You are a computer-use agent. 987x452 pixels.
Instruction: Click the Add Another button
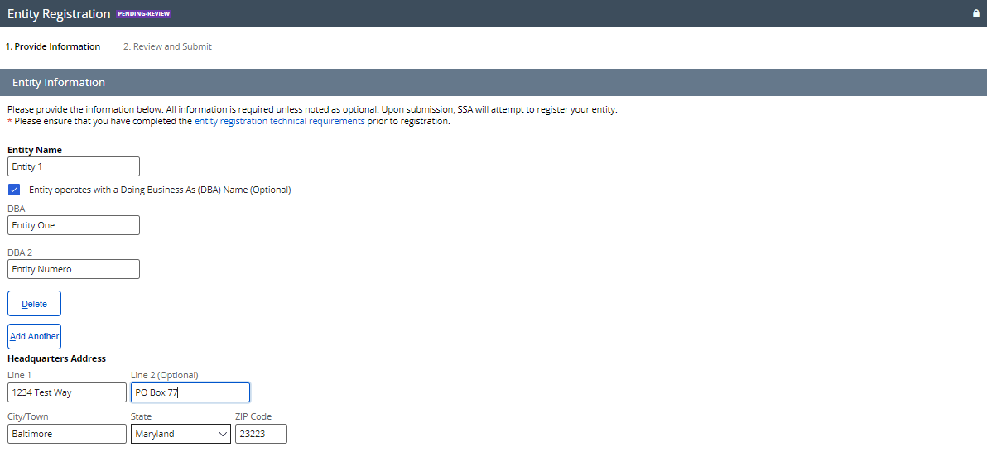pos(34,336)
